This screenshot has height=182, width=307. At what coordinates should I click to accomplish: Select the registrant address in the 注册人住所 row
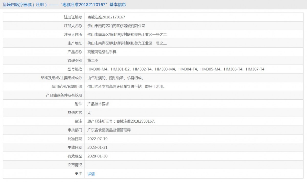pos(127,35)
